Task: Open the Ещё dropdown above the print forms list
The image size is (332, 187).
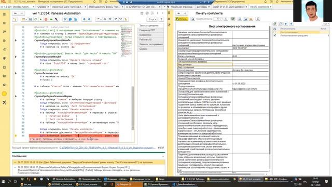Action: pyautogui.click(x=326, y=24)
